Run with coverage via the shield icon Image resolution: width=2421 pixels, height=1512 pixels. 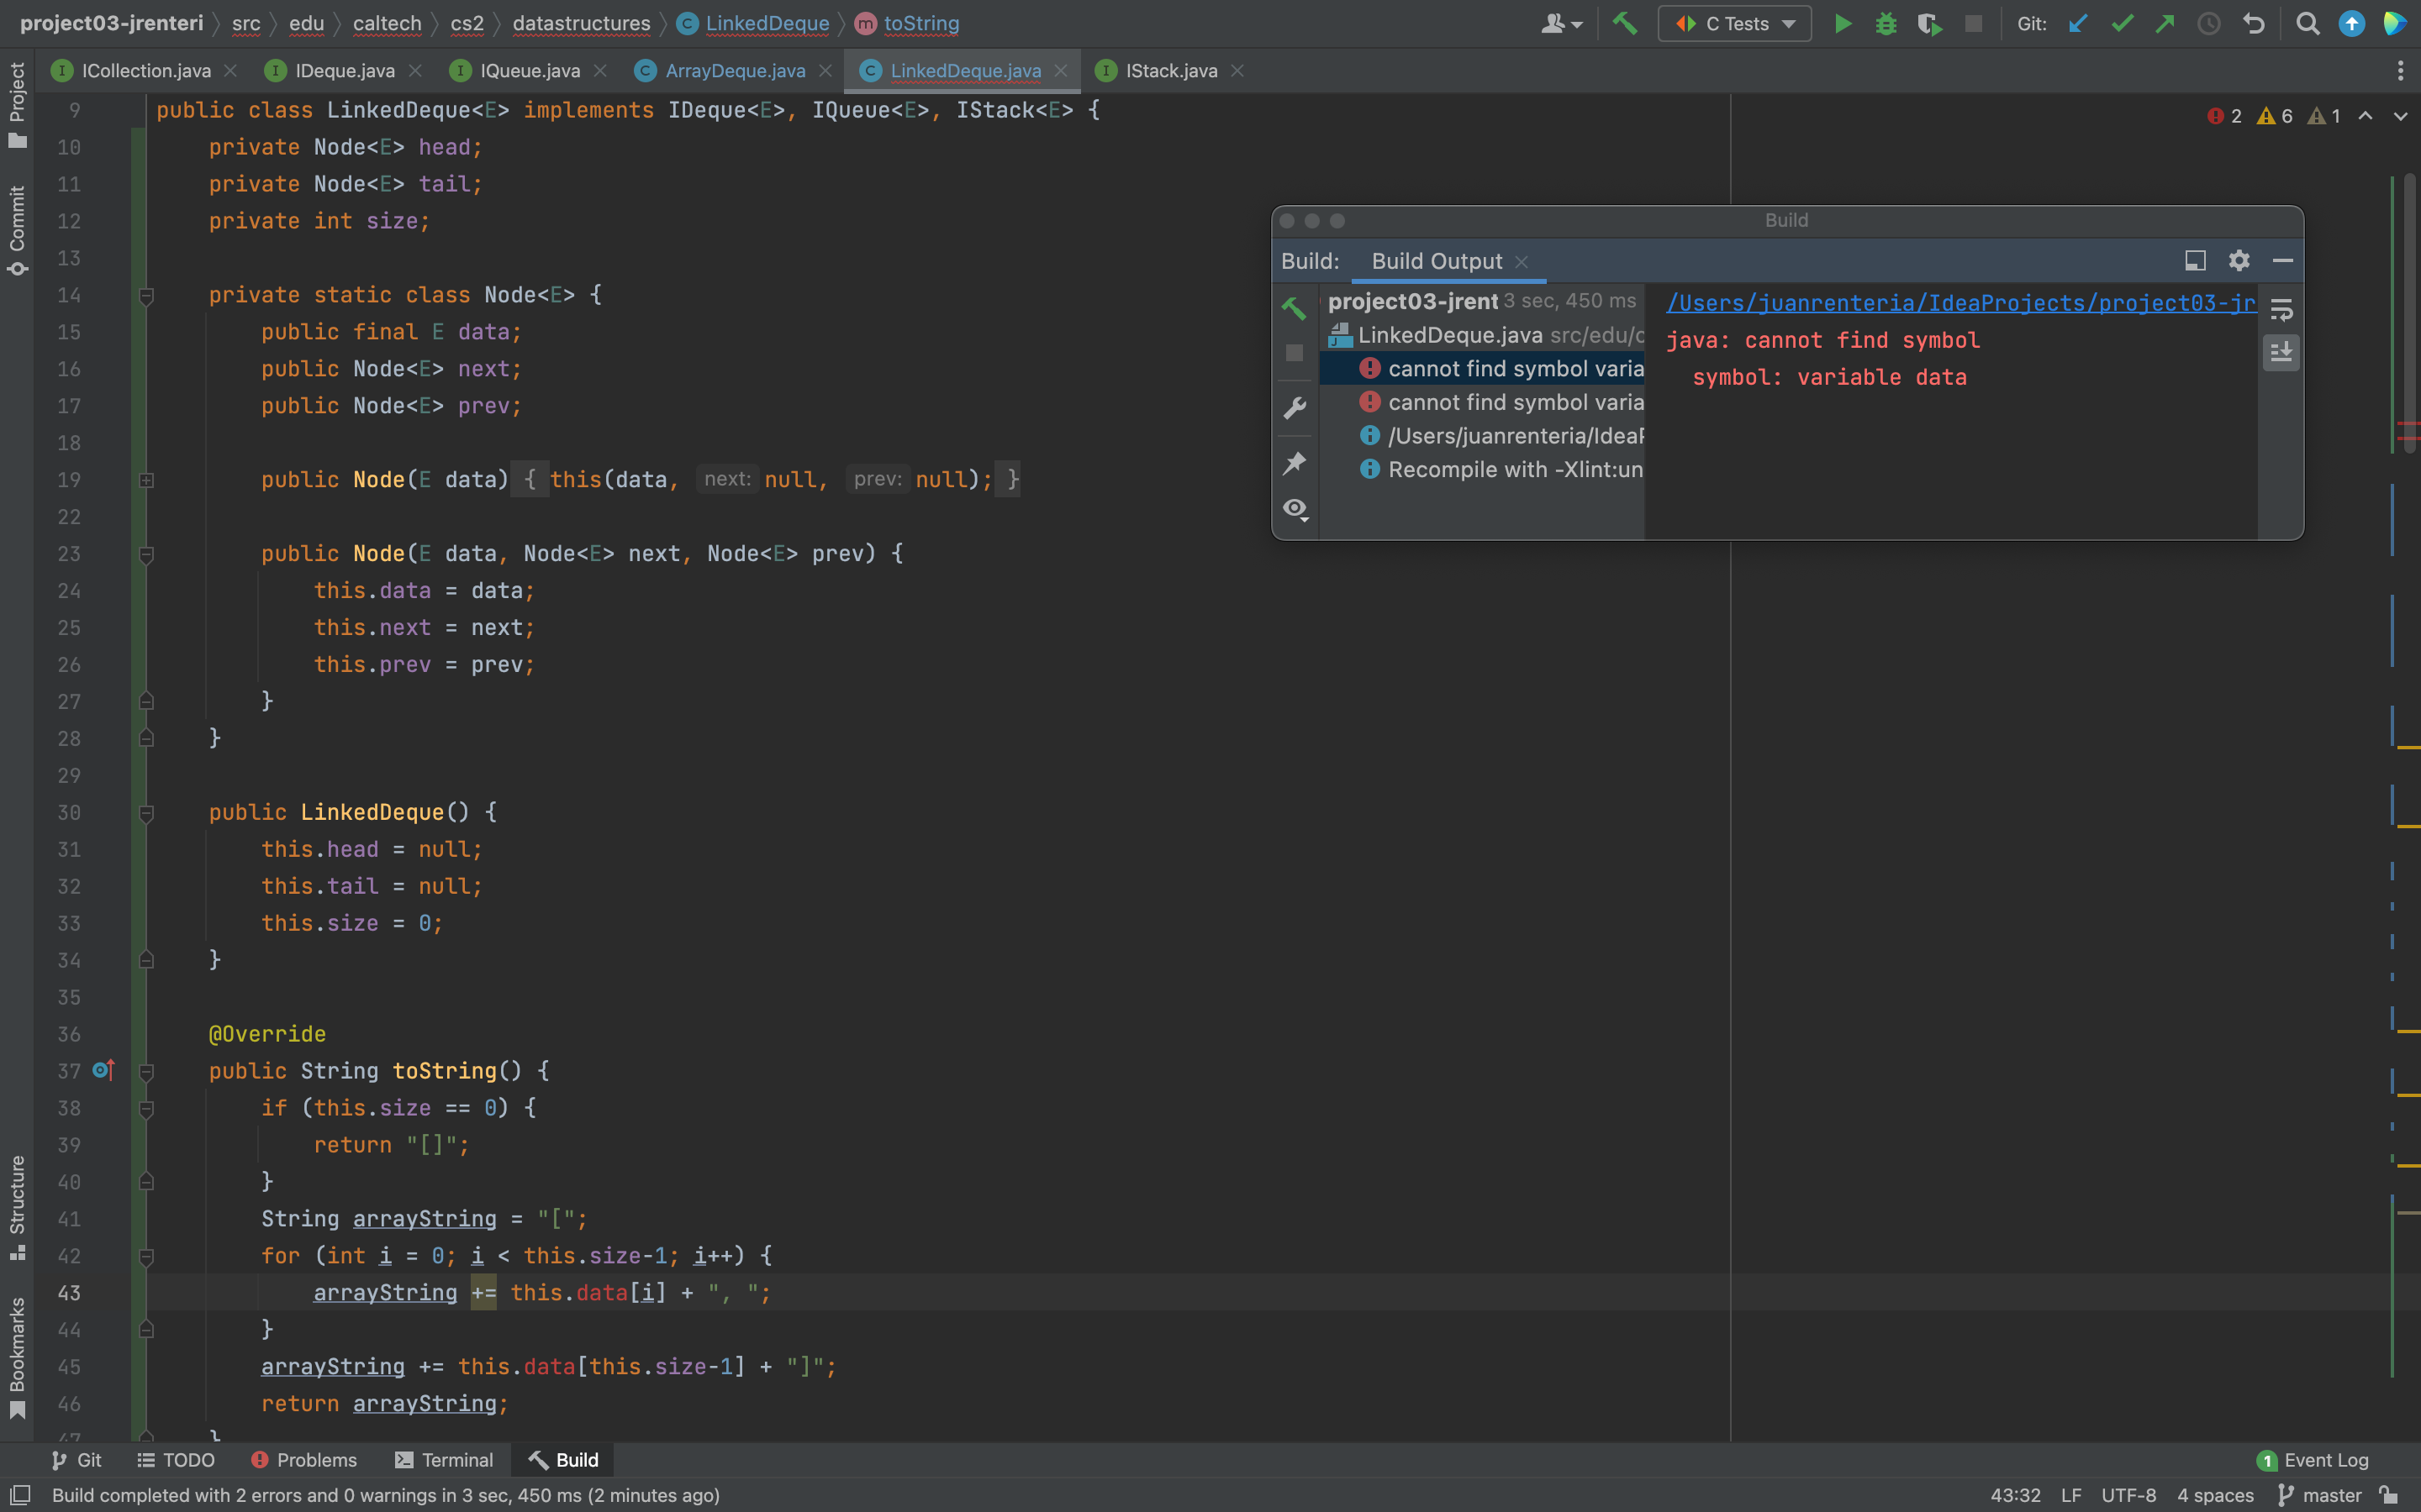pyautogui.click(x=1928, y=23)
